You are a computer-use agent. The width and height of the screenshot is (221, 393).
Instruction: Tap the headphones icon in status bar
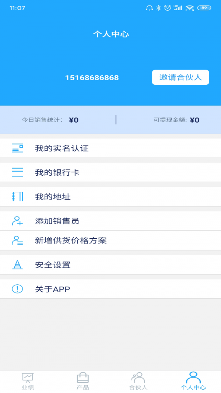tap(149, 8)
